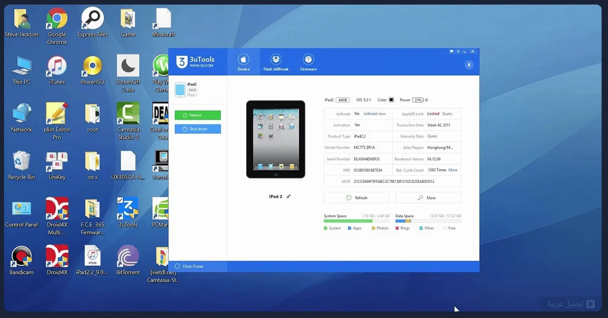This screenshot has width=608, height=318.
Task: Click Query next to AppleID Lock Locked
Action: point(447,114)
